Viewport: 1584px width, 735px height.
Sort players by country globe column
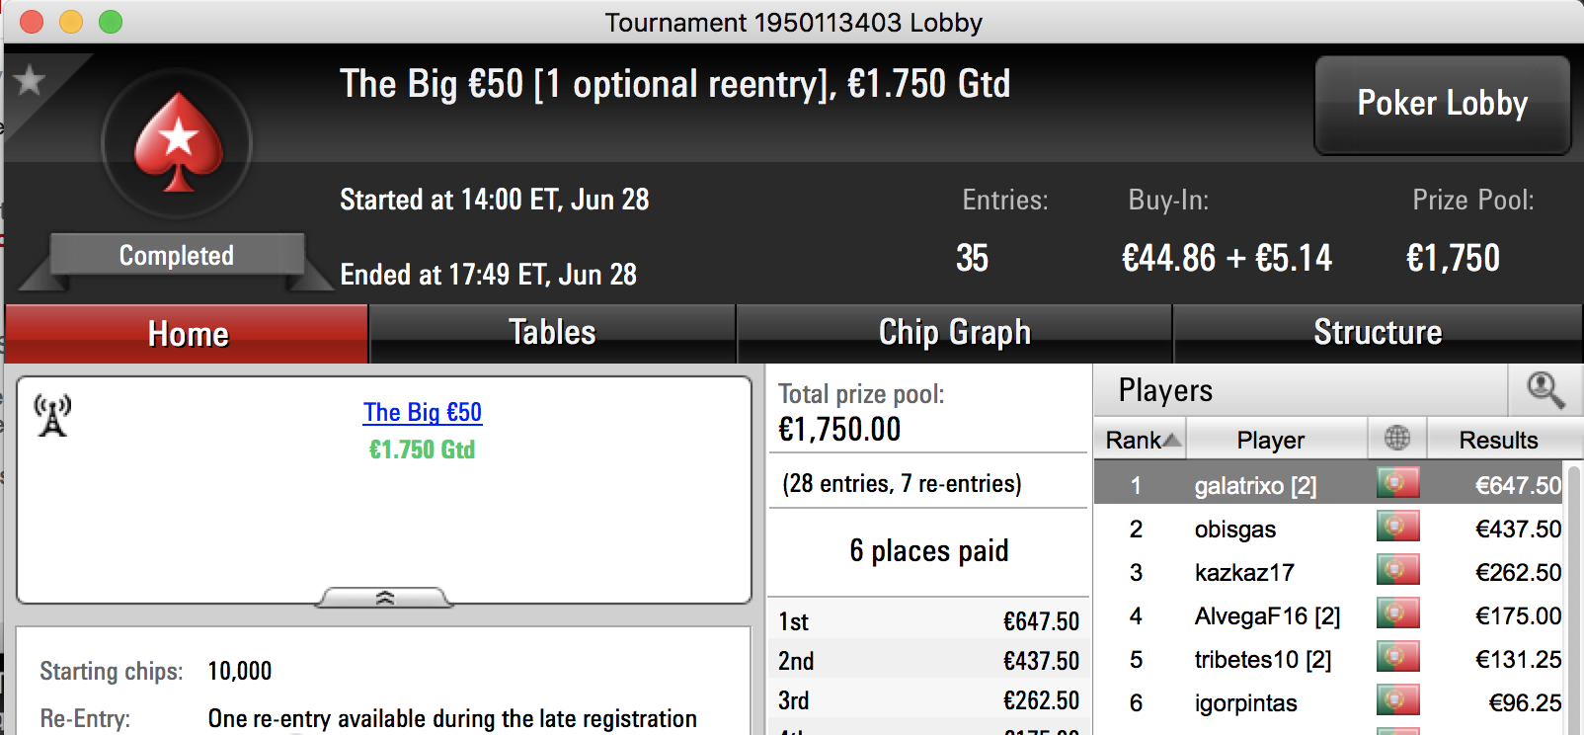(1396, 439)
